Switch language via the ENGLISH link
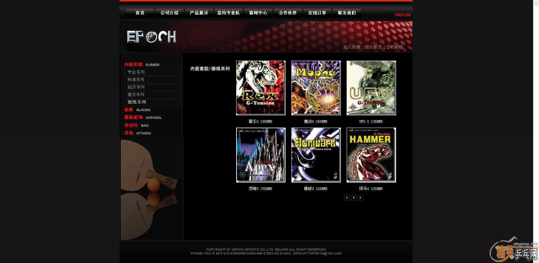Viewport: 539px width, 263px height. coord(403,15)
